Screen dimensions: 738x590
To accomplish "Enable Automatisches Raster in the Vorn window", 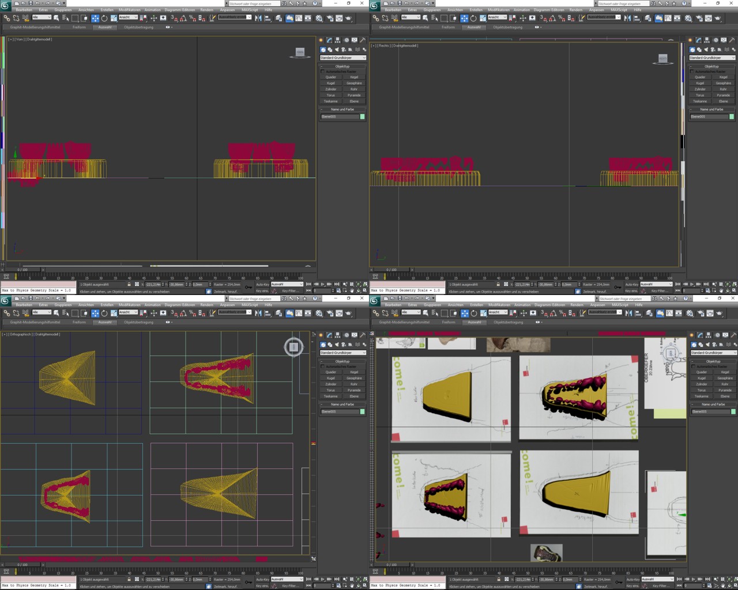I will coord(323,71).
